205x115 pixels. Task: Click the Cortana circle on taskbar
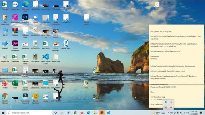click(55, 113)
